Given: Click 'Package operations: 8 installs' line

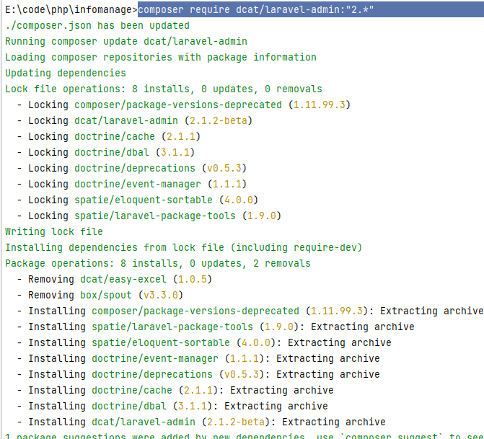Looking at the screenshot, I should click(x=158, y=263).
